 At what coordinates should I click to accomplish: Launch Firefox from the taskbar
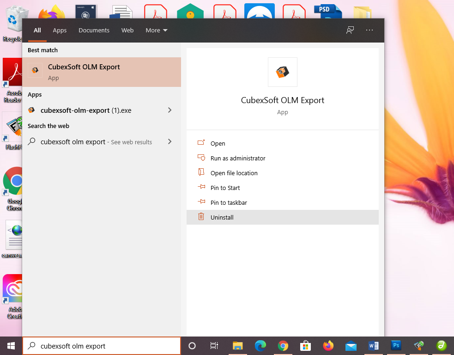[x=328, y=346]
